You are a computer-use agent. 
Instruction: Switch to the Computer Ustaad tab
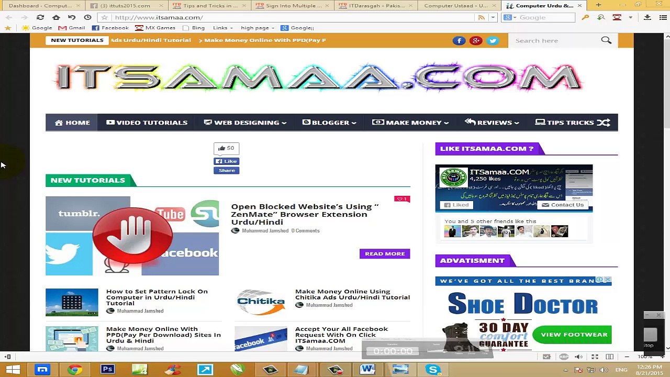point(459,6)
